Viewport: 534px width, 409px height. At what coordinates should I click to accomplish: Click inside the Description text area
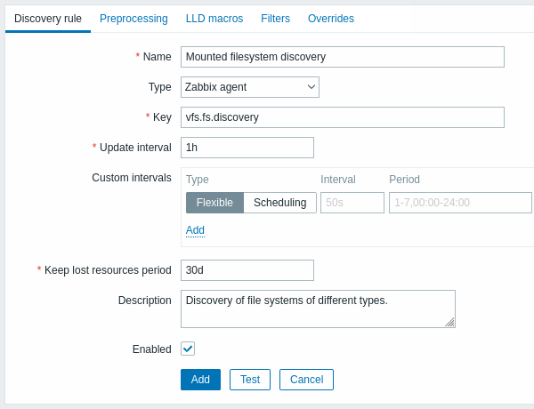[x=318, y=309]
